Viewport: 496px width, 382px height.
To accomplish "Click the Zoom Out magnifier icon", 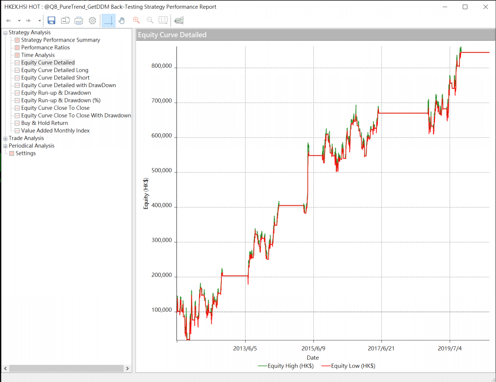I will click(x=150, y=20).
